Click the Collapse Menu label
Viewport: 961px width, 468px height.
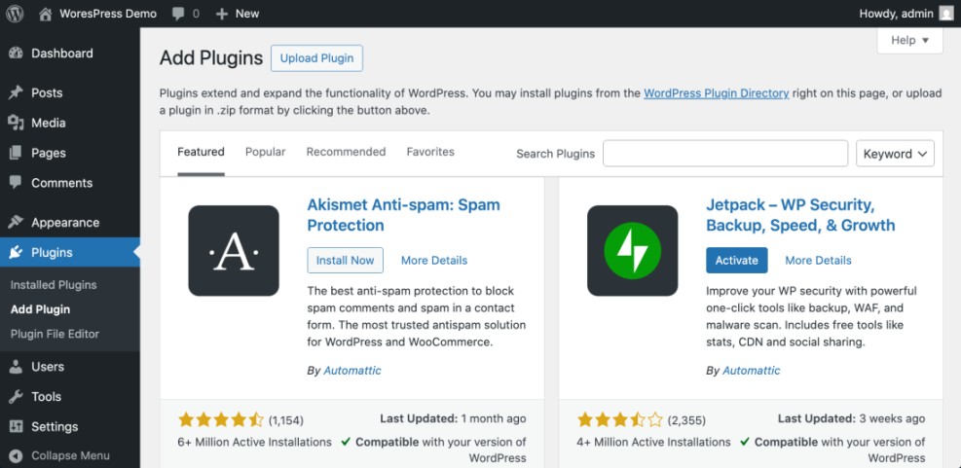point(70,455)
